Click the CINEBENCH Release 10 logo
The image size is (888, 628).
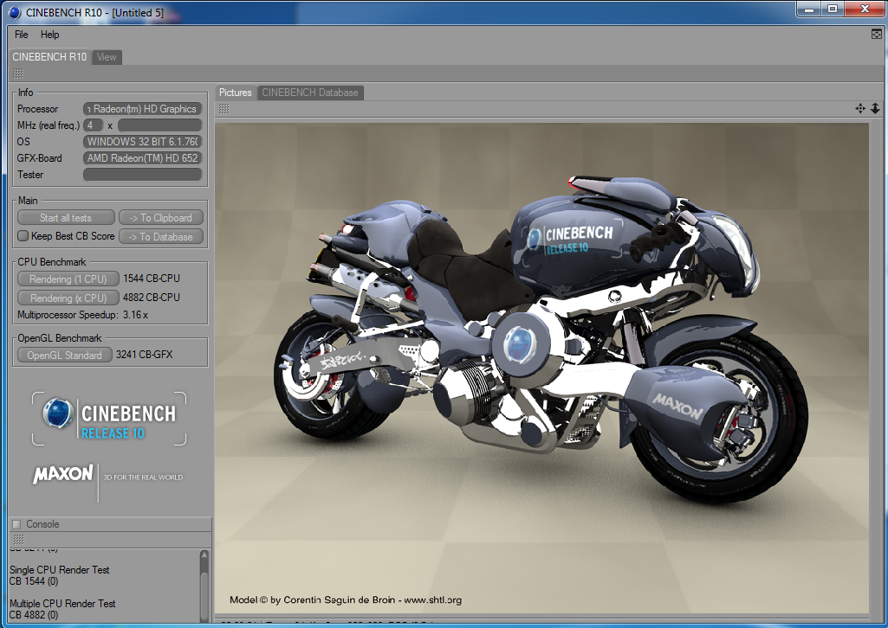pos(109,419)
